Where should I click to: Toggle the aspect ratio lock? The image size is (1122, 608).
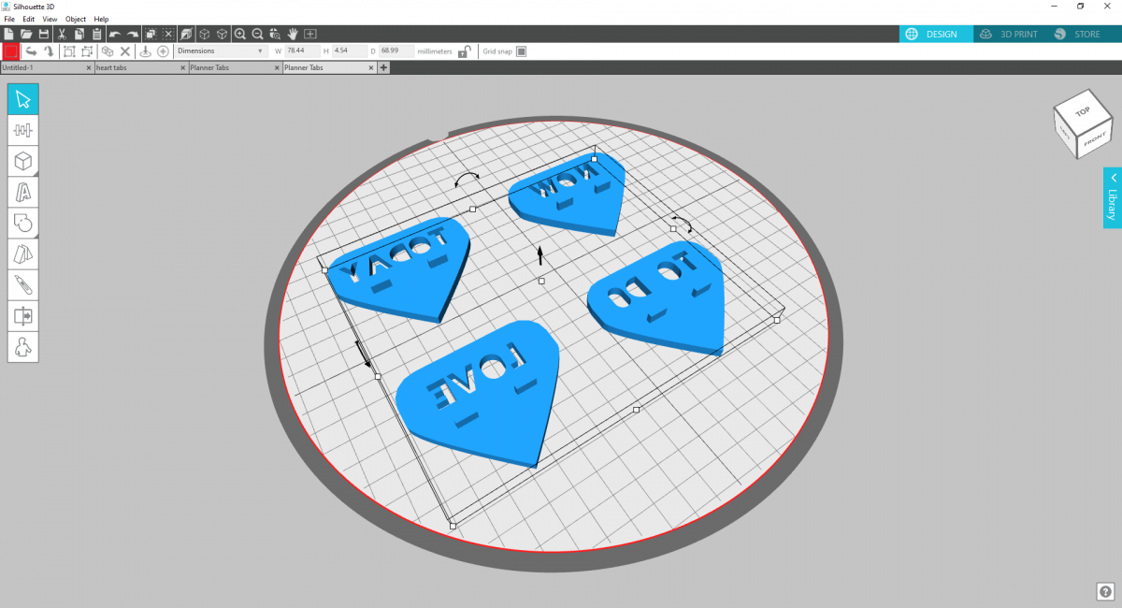coord(463,51)
